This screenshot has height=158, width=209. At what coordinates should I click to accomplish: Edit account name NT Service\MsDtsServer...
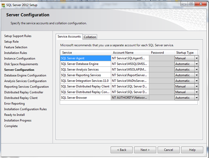[x=130, y=81]
